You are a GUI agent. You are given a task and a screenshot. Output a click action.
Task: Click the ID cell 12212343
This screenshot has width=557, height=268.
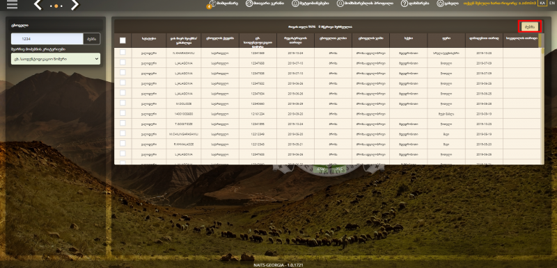[258, 144]
